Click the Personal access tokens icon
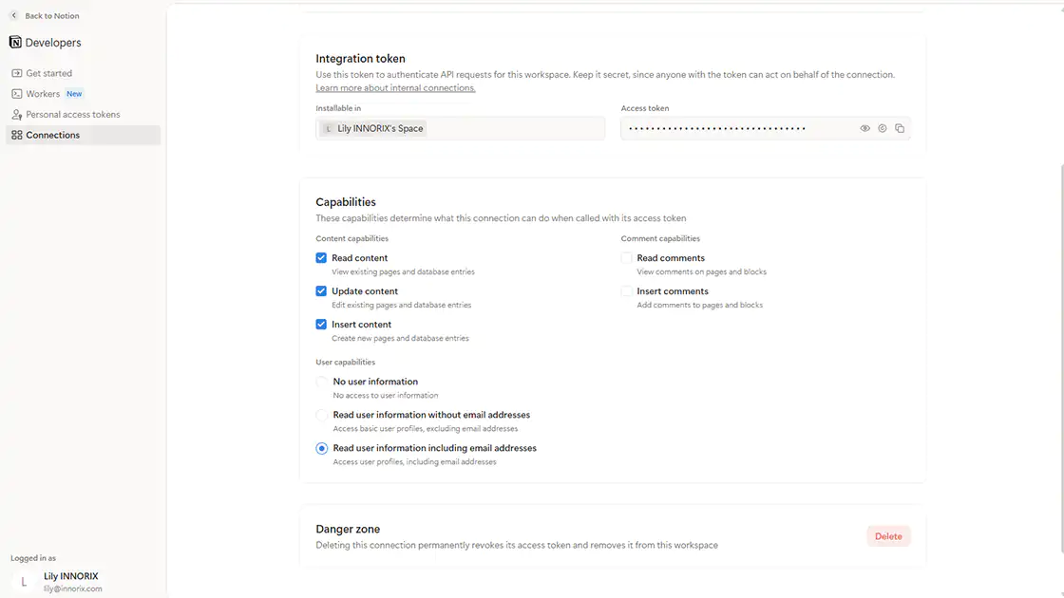This screenshot has height=598, width=1064. pyautogui.click(x=17, y=115)
